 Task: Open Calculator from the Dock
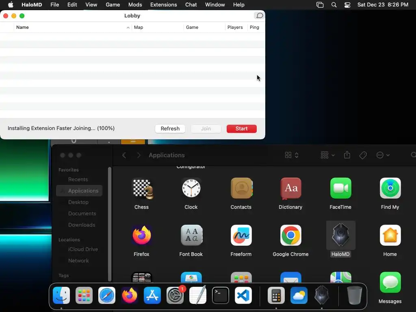click(x=276, y=295)
